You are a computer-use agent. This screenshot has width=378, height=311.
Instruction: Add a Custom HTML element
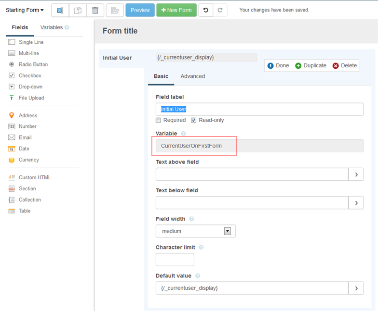(x=30, y=177)
